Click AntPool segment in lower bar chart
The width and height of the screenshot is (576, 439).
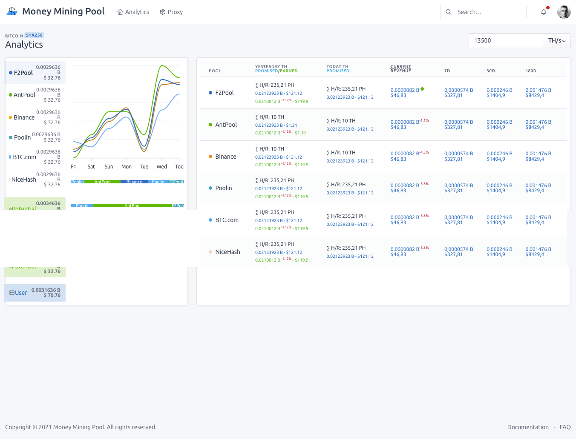(132, 205)
